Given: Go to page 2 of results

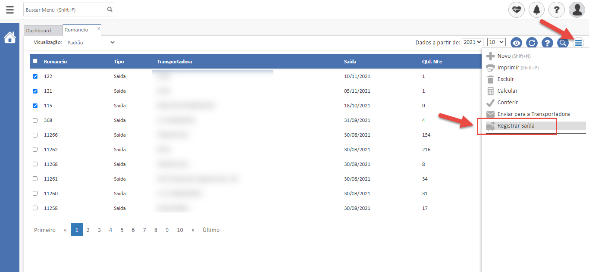Looking at the screenshot, I should click(x=88, y=230).
